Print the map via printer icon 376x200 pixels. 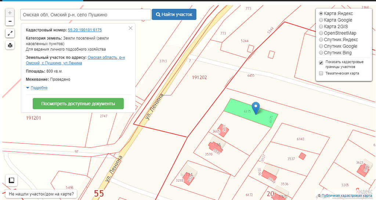click(x=10, y=45)
